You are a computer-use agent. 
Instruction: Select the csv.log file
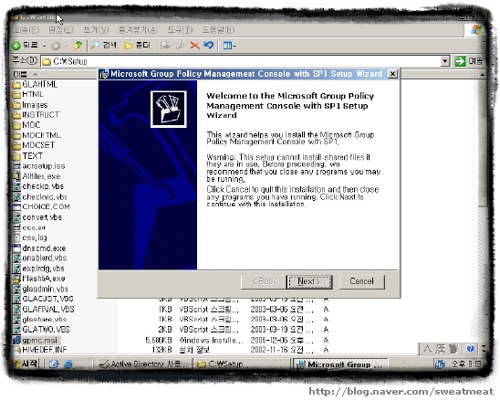(30, 237)
